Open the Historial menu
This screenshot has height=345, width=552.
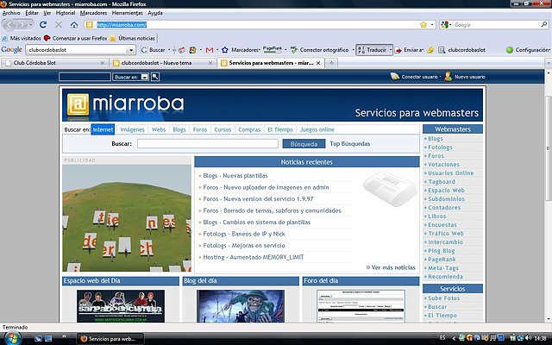click(66, 13)
